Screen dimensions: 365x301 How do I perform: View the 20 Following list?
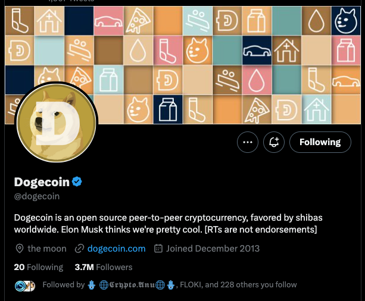coord(38,267)
